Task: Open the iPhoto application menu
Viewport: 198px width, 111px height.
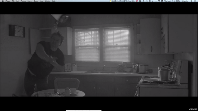Action: 8,1
